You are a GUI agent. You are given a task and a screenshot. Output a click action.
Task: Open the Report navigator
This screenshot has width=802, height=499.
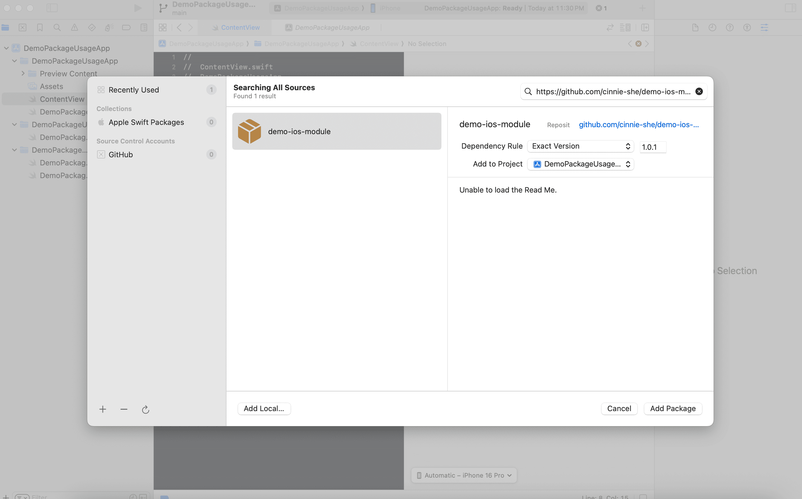click(144, 27)
